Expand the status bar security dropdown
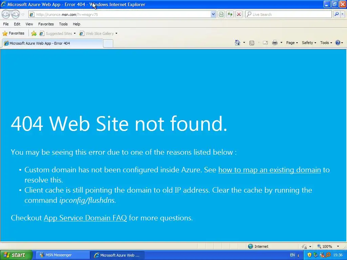 [x=310, y=246]
